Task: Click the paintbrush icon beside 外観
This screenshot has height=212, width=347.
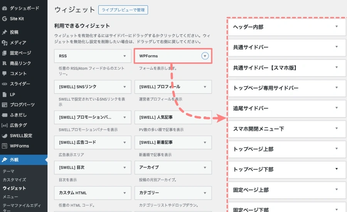Action: point(4,160)
